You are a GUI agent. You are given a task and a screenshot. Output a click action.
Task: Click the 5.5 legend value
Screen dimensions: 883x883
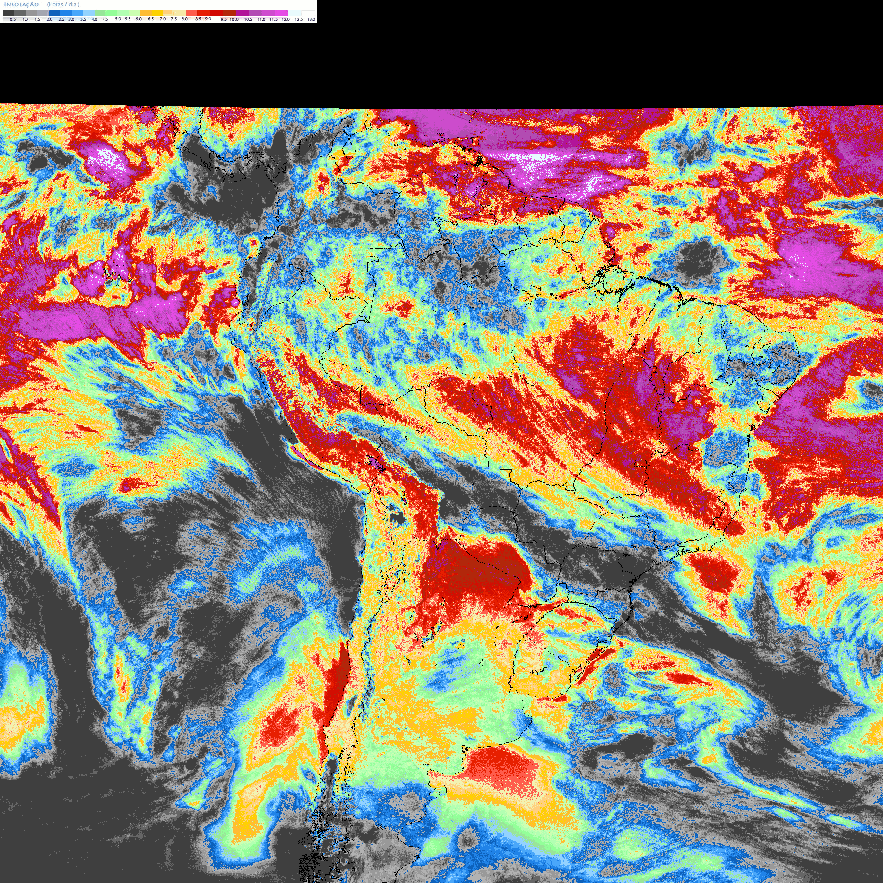click(128, 19)
